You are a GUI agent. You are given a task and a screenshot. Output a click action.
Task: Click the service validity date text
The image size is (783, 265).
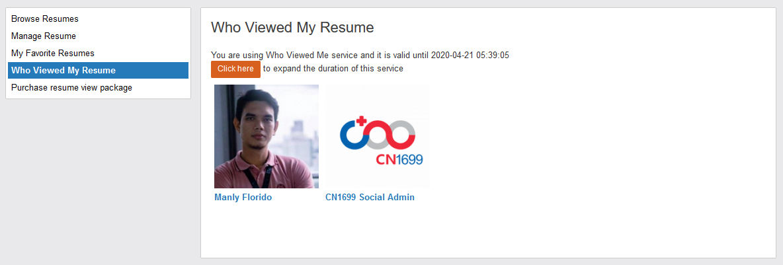coord(470,55)
